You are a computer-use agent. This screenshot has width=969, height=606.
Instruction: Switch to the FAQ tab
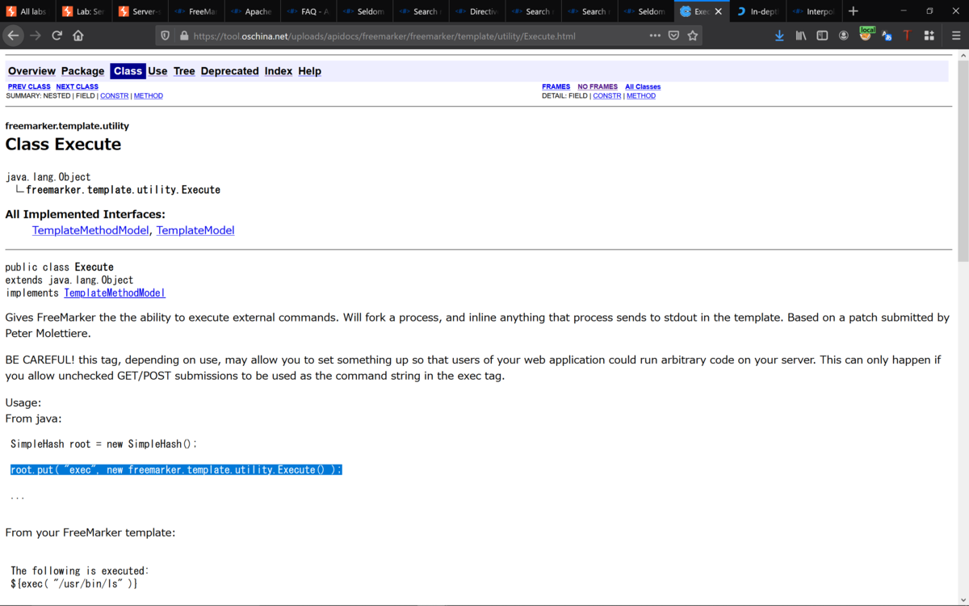[308, 11]
